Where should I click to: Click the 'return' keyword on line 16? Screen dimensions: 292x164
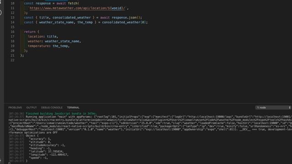click(30, 31)
